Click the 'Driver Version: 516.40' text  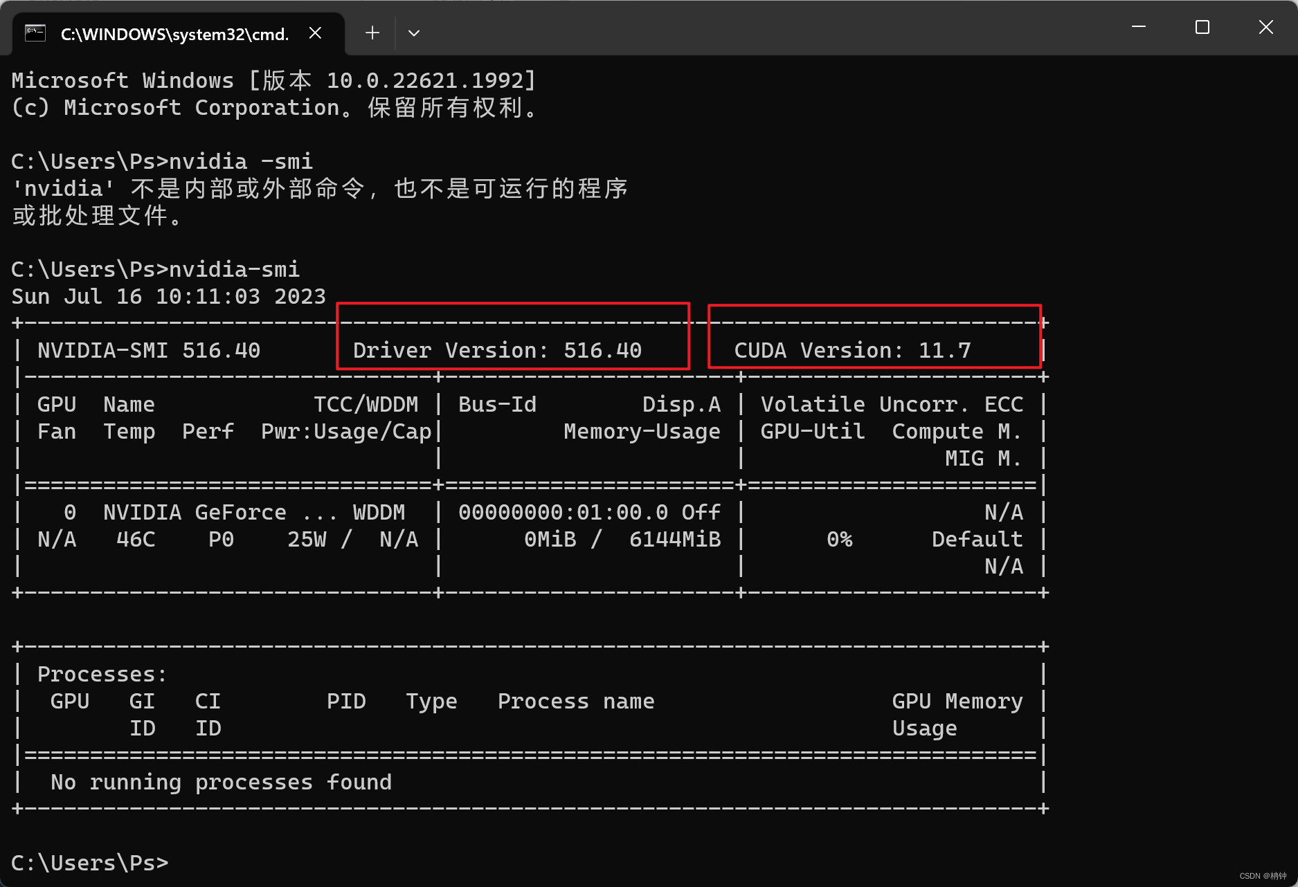tap(497, 351)
